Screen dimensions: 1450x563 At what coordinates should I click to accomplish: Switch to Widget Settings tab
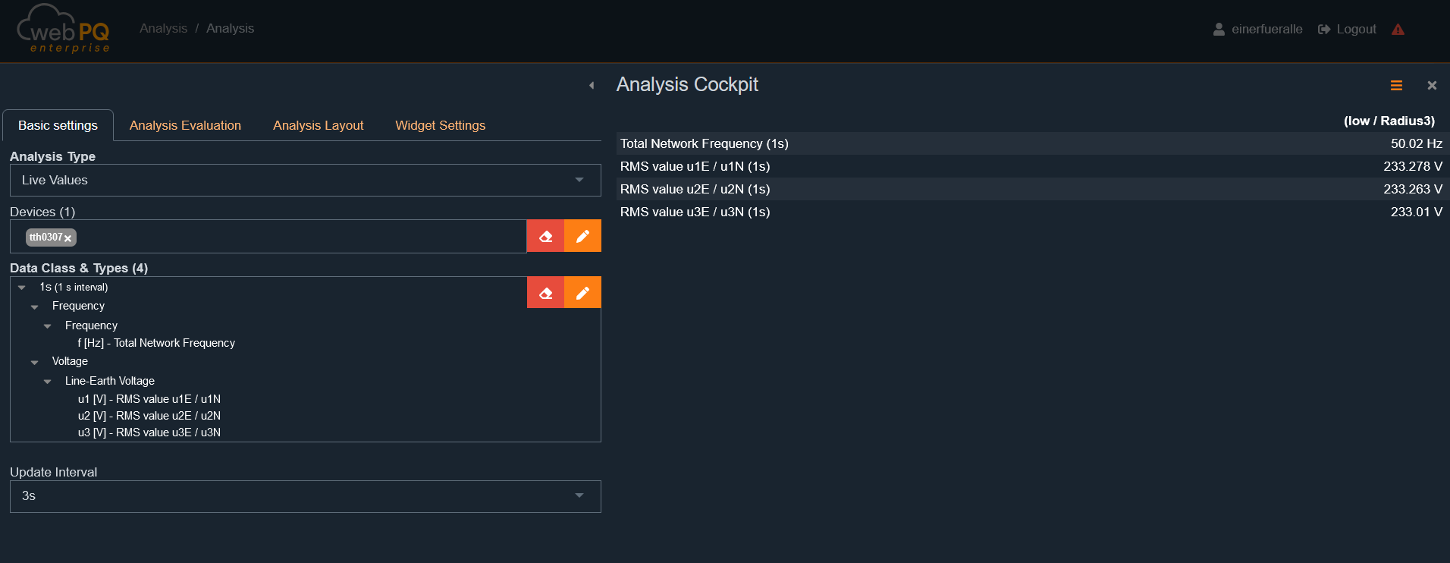440,125
